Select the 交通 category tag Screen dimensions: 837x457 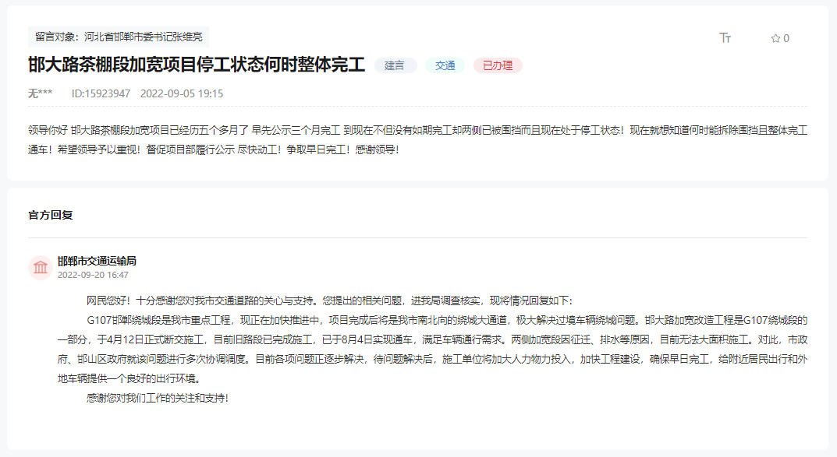click(445, 65)
